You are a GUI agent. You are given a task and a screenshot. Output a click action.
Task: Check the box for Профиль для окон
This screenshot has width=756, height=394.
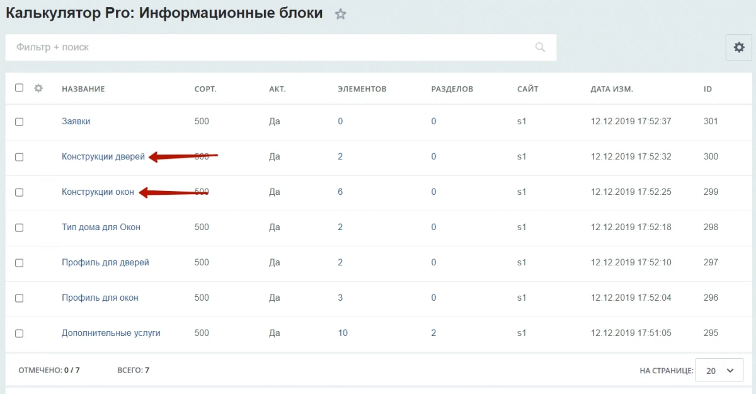pos(19,298)
